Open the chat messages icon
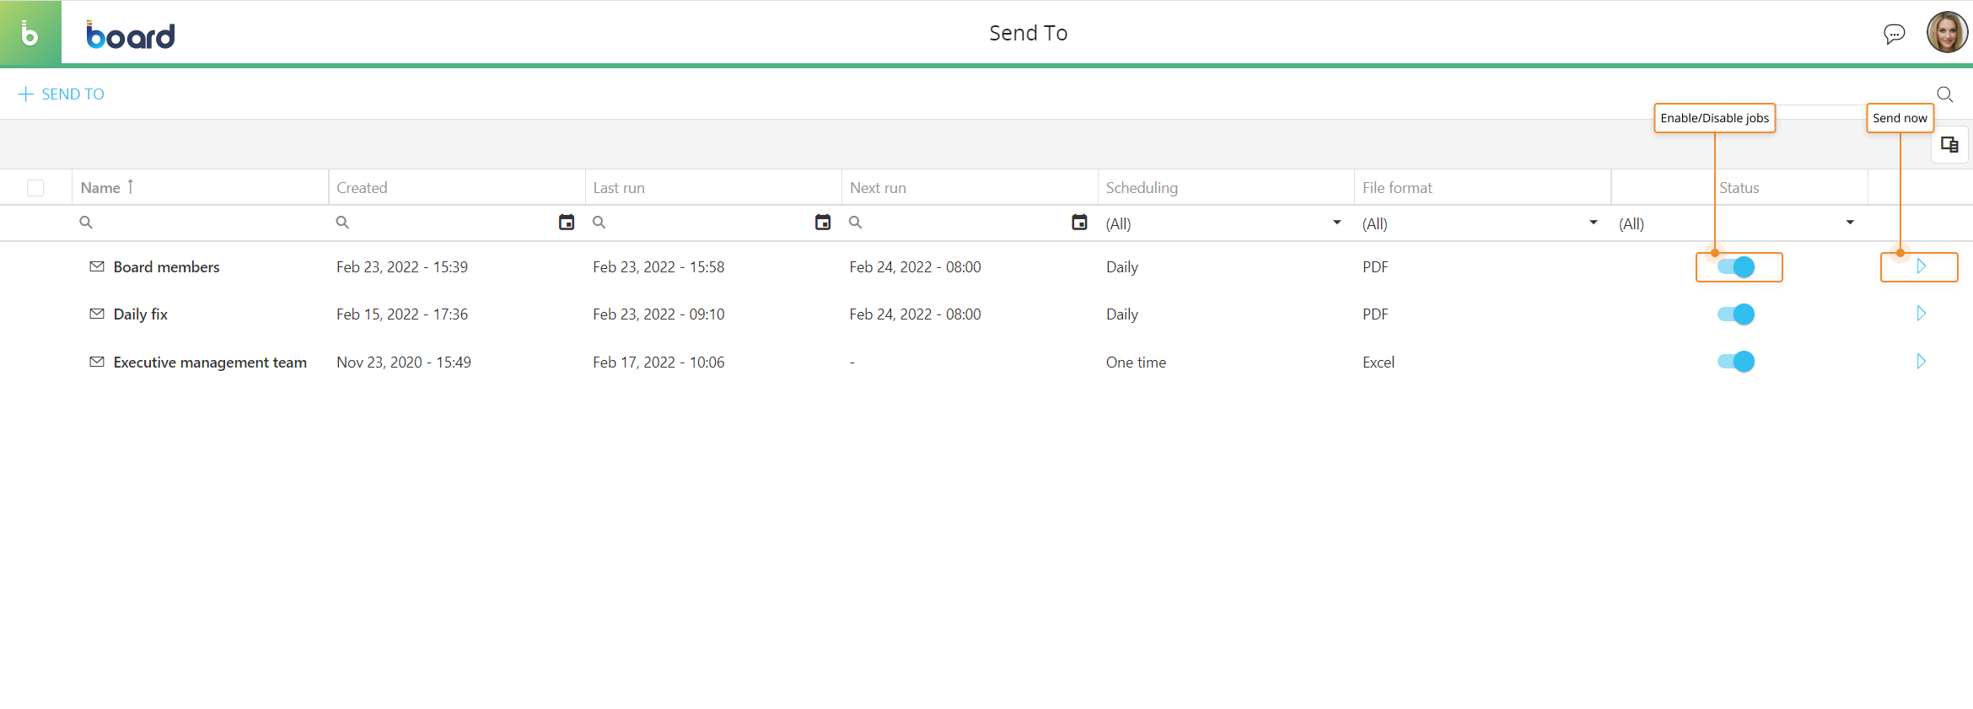Image resolution: width=1973 pixels, height=709 pixels. pos(1894,34)
